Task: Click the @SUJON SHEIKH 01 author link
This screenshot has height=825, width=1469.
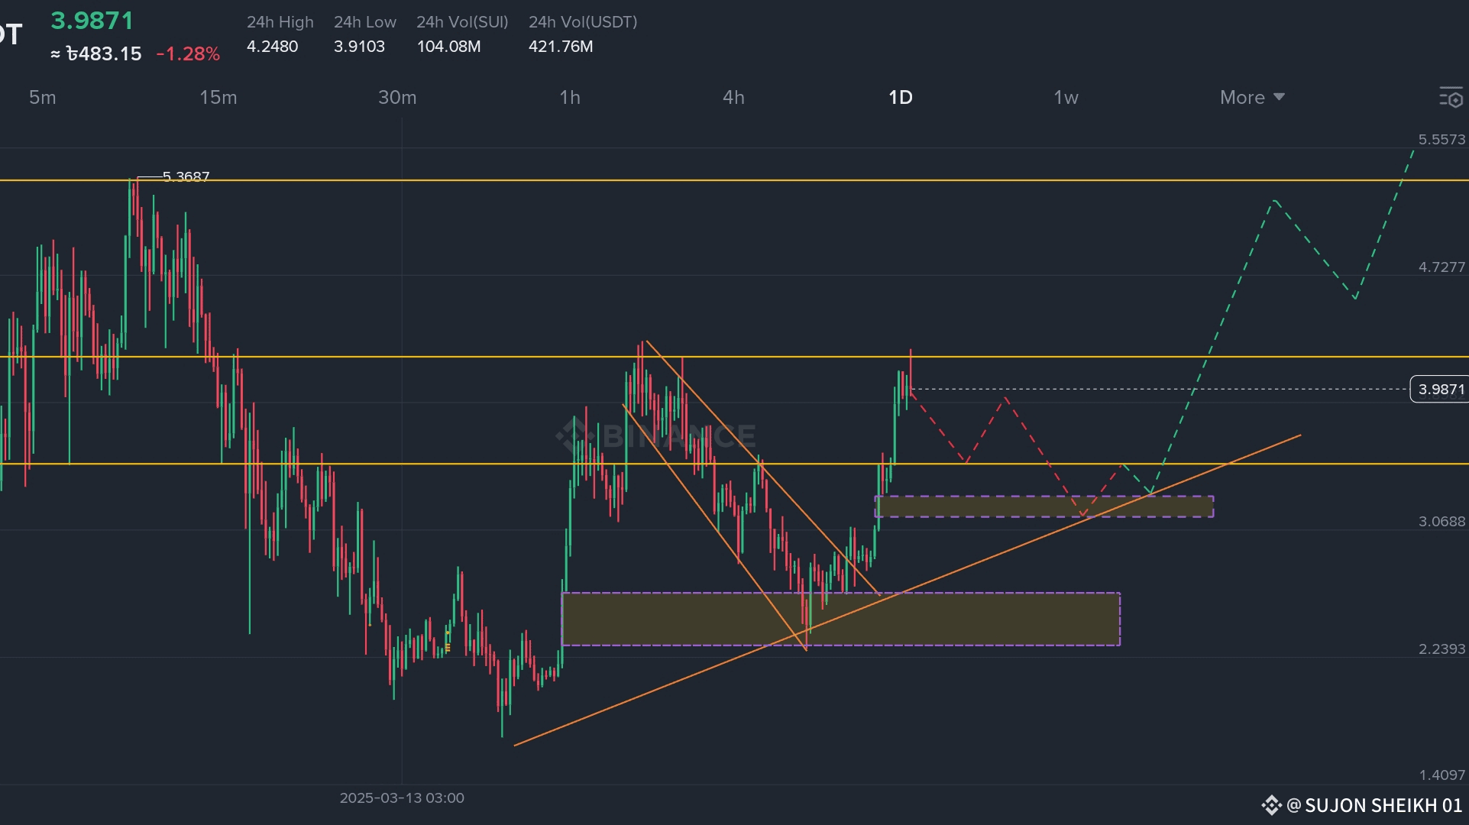Action: pos(1374,805)
